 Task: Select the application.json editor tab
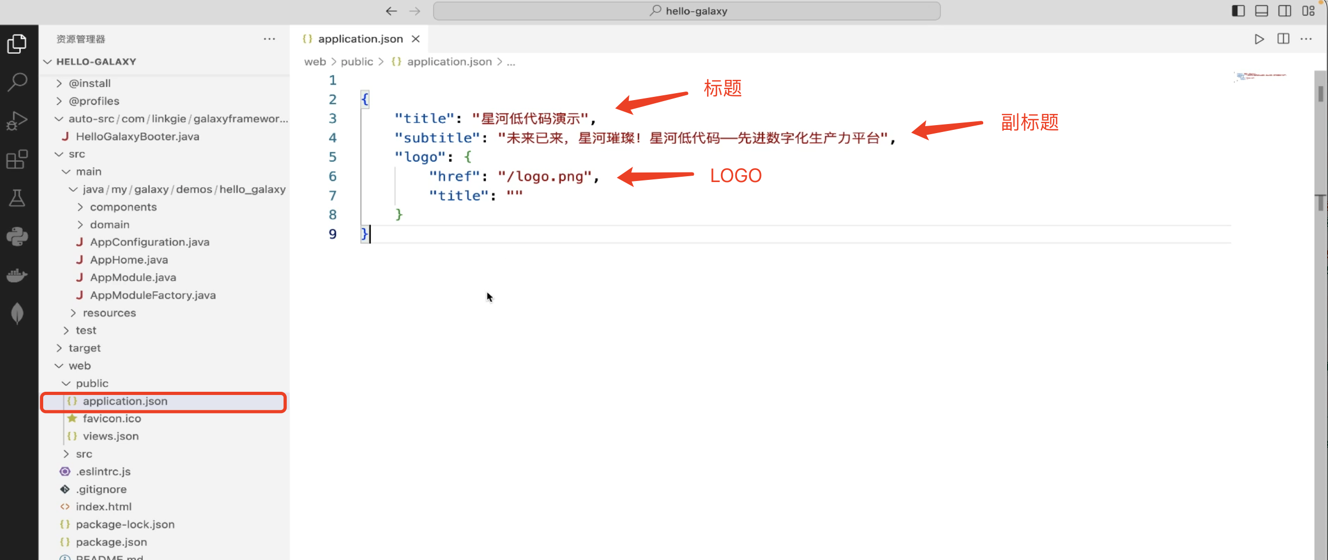[360, 39]
